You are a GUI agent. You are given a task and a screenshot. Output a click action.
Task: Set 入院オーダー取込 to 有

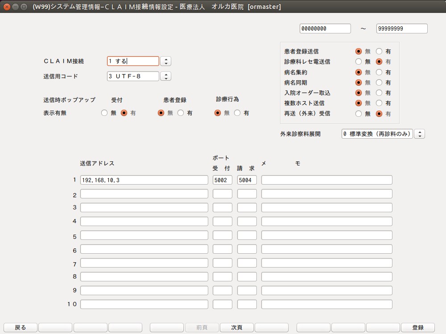tap(379, 93)
